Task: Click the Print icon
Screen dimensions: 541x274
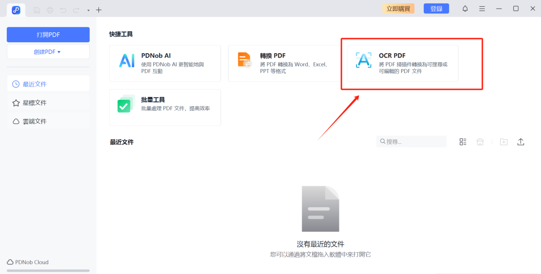Action: pyautogui.click(x=49, y=10)
